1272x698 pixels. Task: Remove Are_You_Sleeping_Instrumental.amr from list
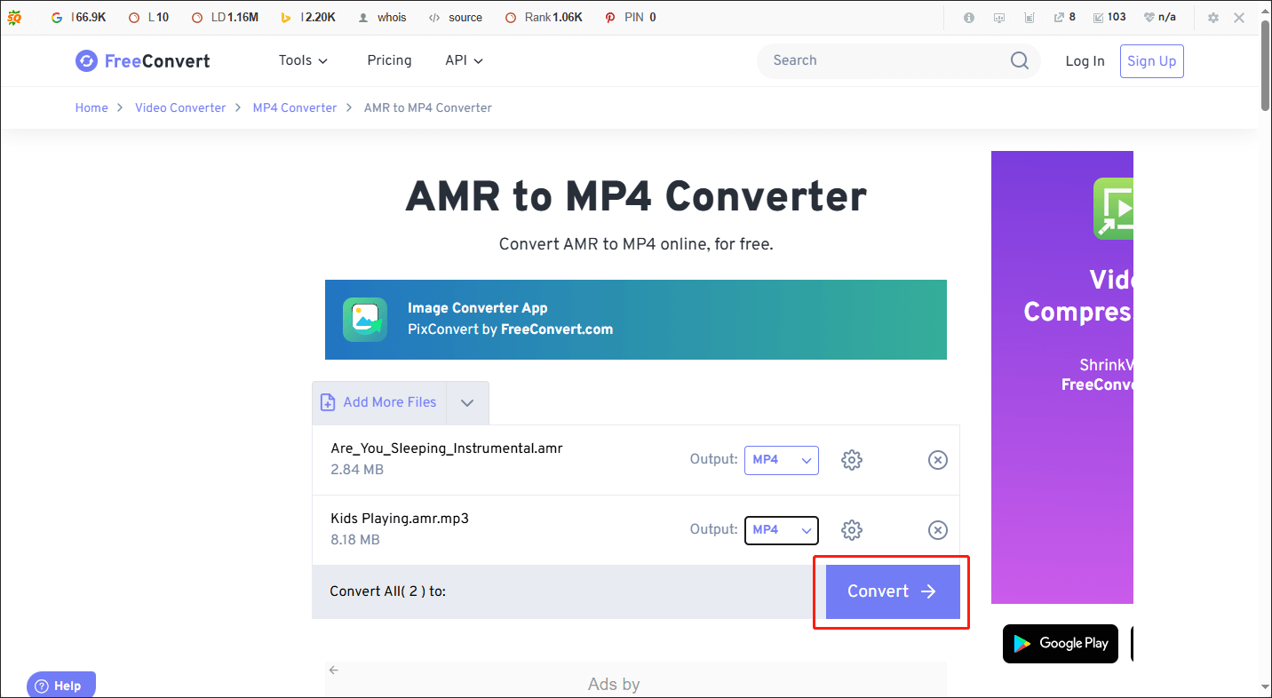pos(938,460)
